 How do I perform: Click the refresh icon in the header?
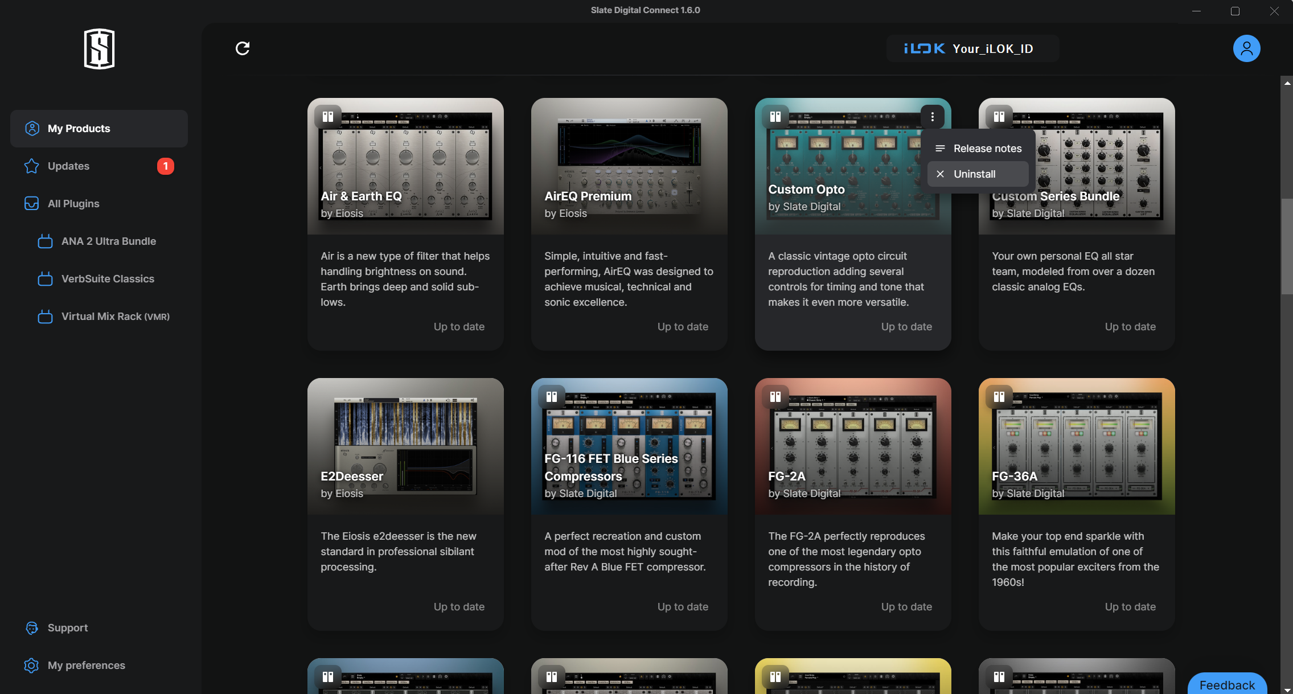click(x=243, y=48)
